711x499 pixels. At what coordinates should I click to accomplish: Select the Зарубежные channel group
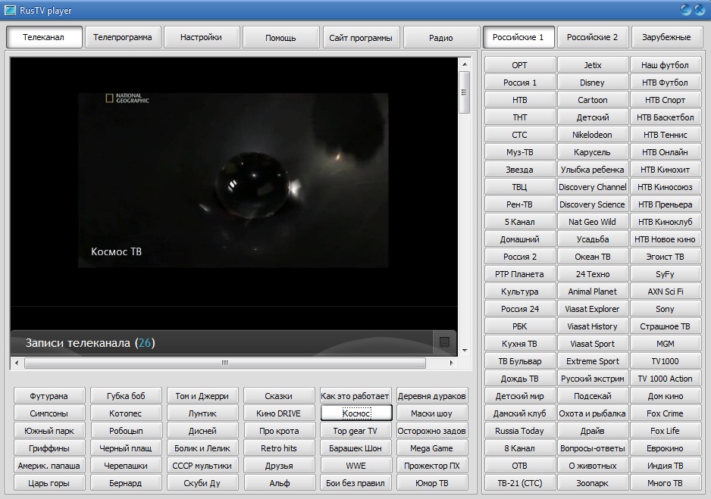[x=666, y=37]
